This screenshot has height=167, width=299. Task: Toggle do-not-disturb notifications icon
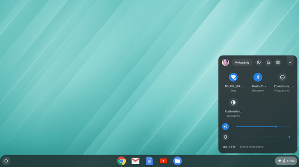pyautogui.click(x=282, y=77)
